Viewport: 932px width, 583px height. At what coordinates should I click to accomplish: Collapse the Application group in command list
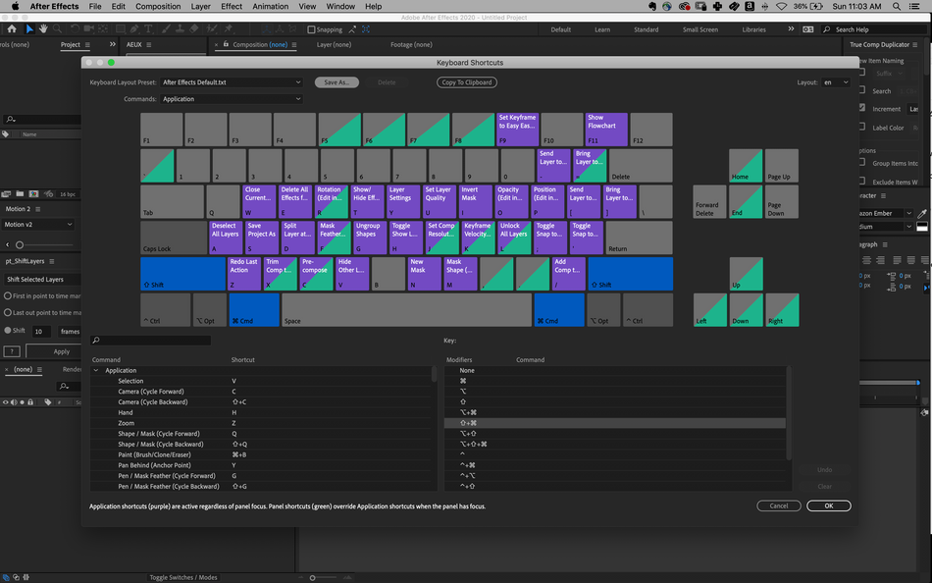96,370
